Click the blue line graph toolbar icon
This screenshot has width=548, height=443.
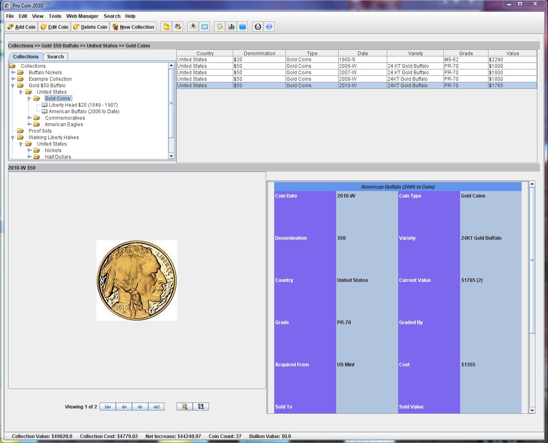(x=242, y=27)
